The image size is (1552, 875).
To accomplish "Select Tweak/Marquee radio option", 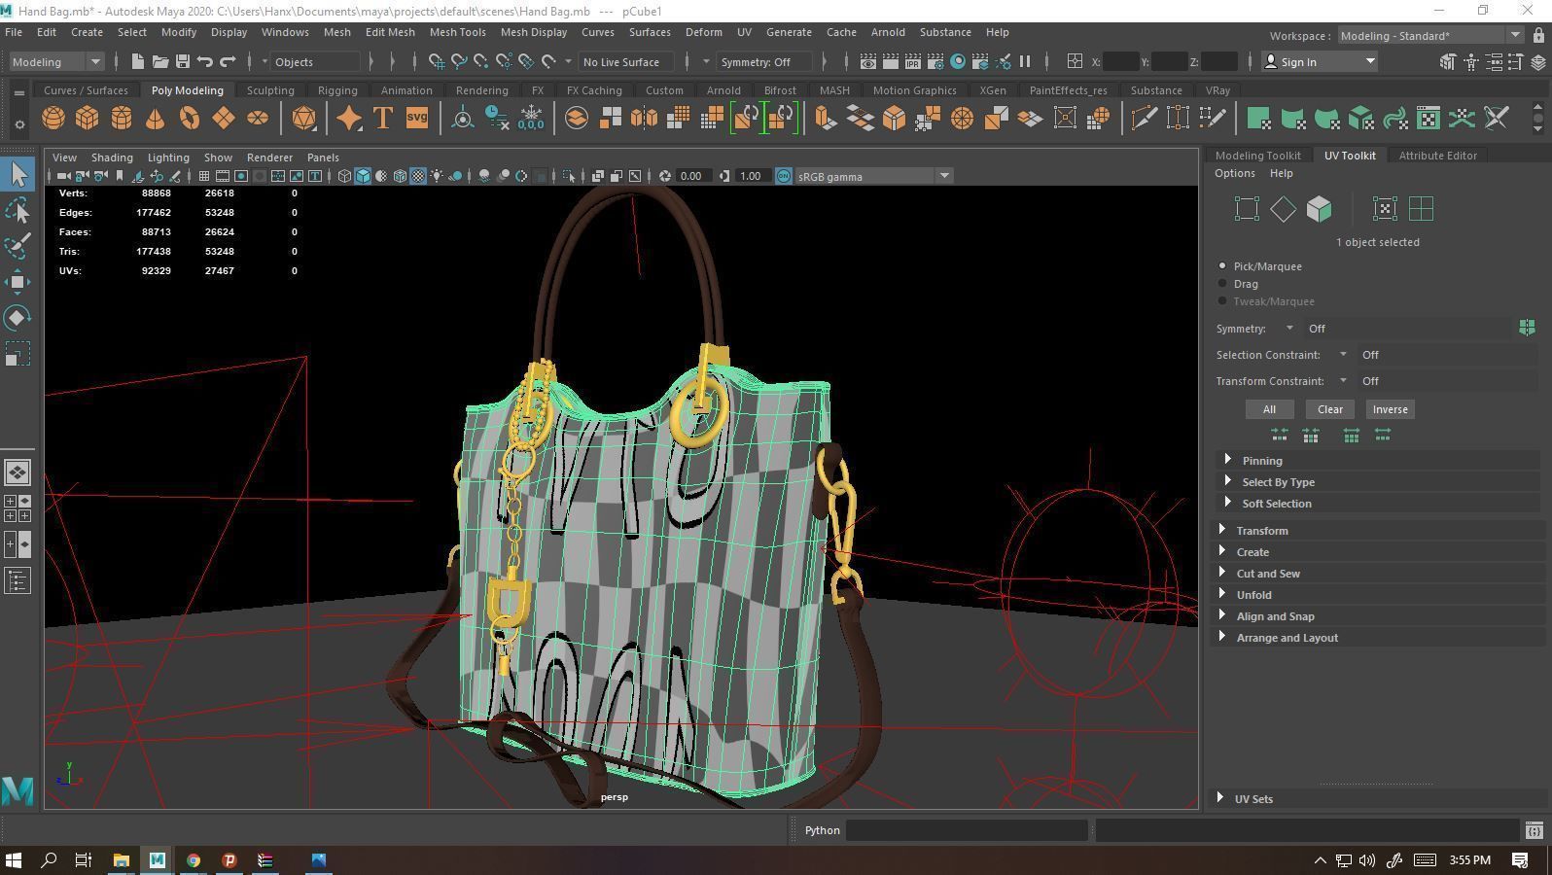I will pyautogui.click(x=1222, y=300).
